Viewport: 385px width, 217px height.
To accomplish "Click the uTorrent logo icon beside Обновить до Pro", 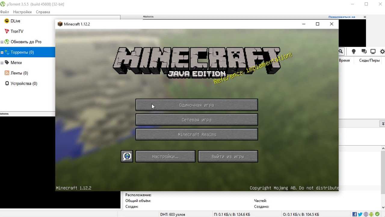I will (x=7, y=42).
